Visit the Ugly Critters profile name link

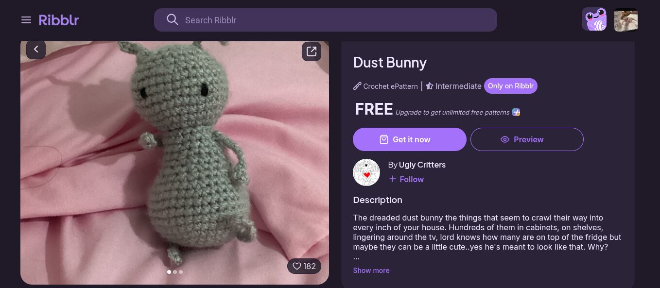point(422,165)
